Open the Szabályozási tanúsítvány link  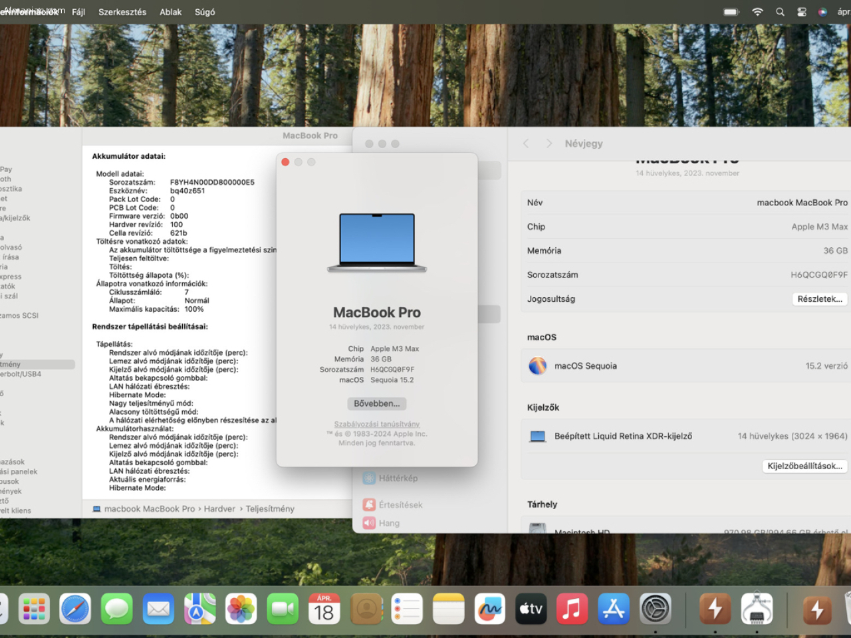pyautogui.click(x=377, y=424)
